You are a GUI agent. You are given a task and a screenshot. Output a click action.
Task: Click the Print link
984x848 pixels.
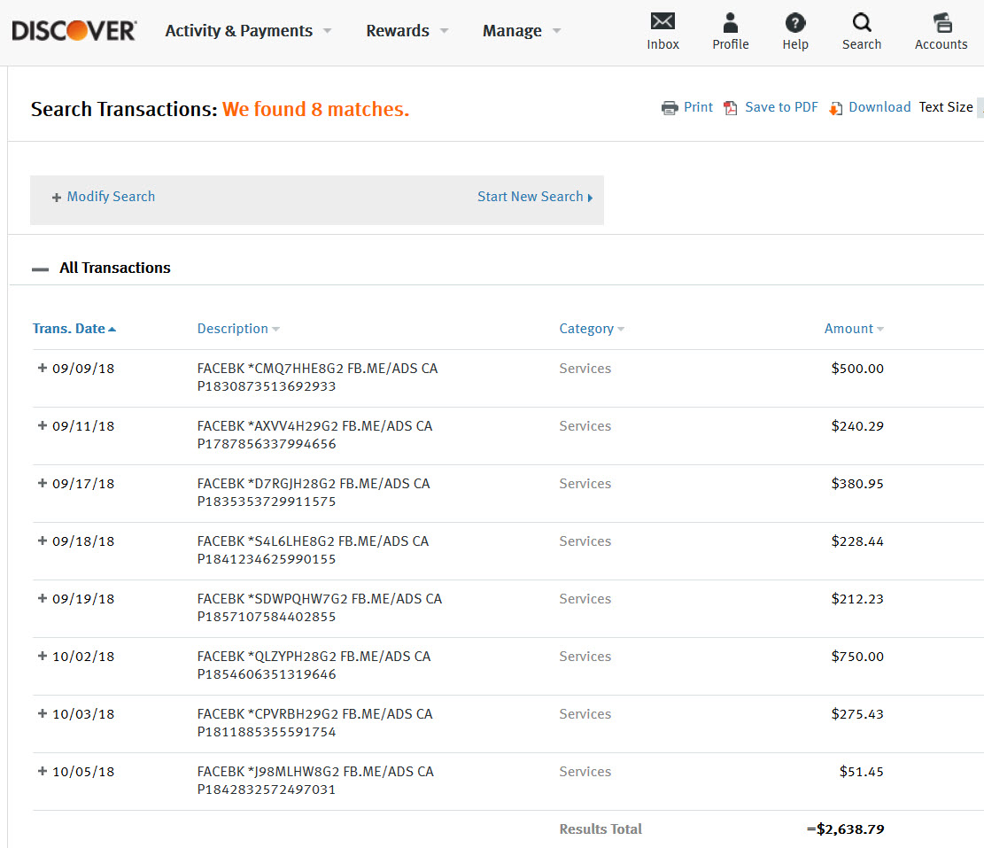[x=698, y=107]
